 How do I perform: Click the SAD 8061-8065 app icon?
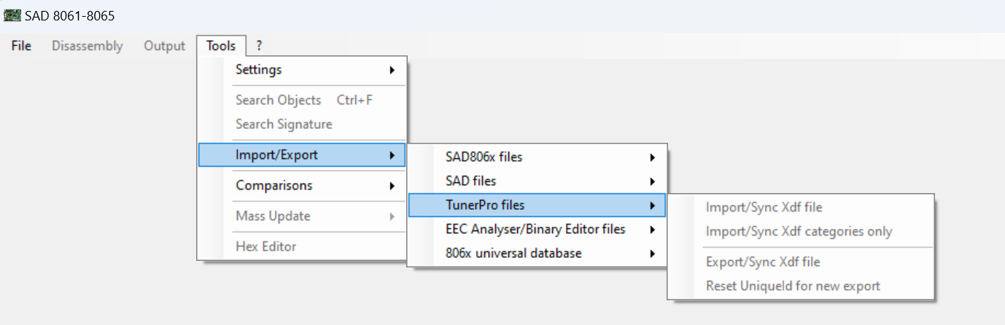(x=12, y=15)
